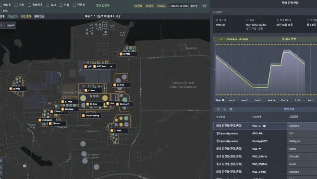Select the API도-Mid result row
This screenshot has width=317, height=179.
click(265, 133)
